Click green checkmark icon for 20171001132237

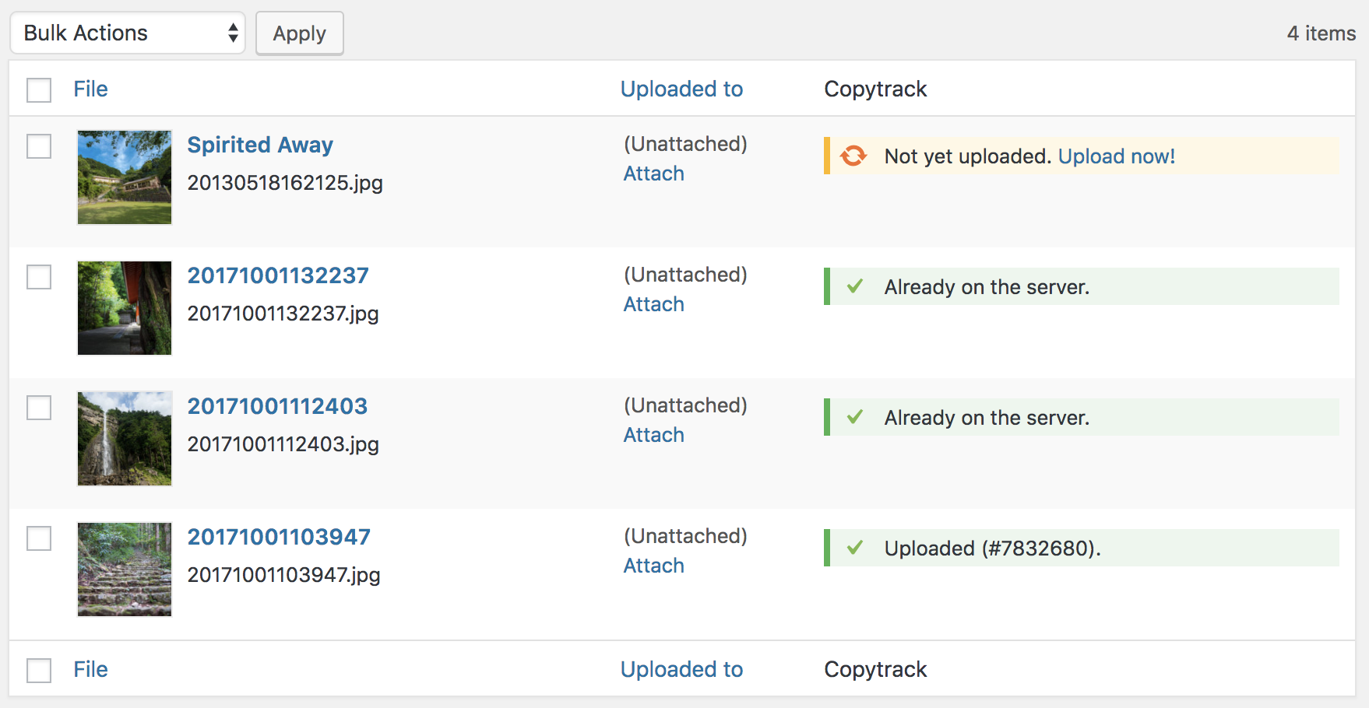855,286
